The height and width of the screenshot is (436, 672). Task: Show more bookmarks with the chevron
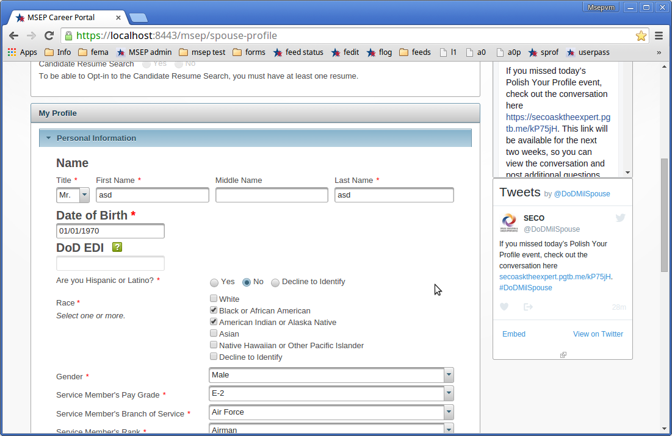[659, 52]
